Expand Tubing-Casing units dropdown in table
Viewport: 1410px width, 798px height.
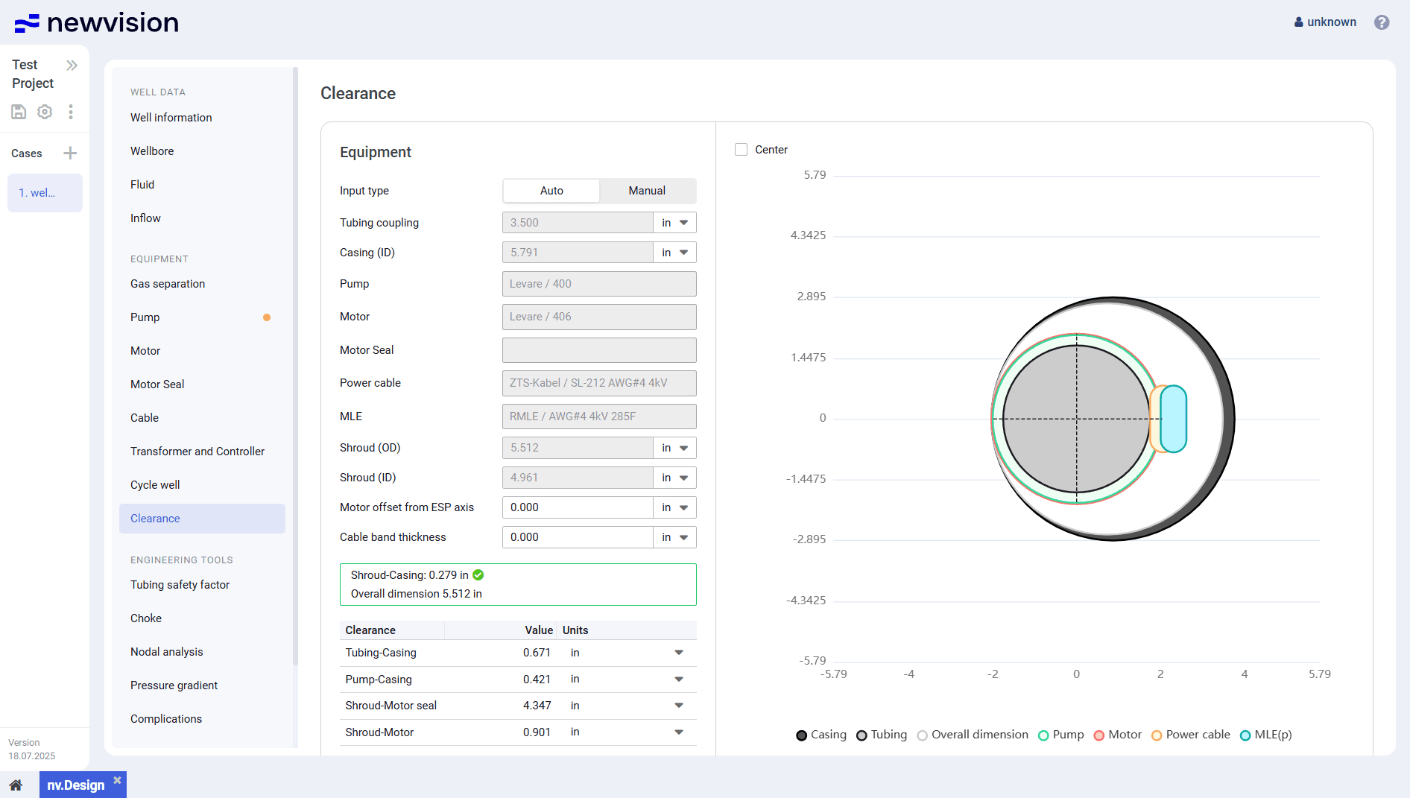click(x=678, y=653)
